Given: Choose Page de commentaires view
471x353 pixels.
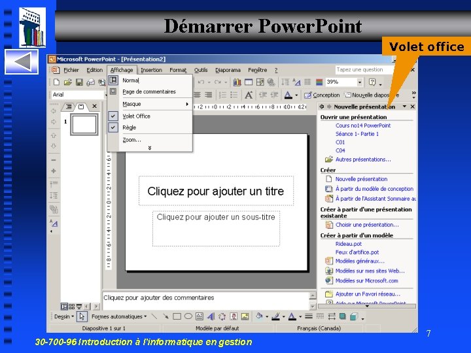Looking at the screenshot, I should pyautogui.click(x=150, y=92).
